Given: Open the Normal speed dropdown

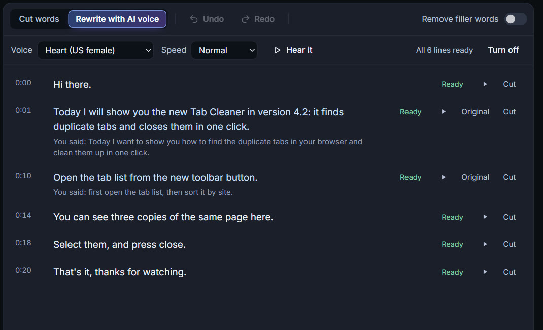Looking at the screenshot, I should click(224, 50).
